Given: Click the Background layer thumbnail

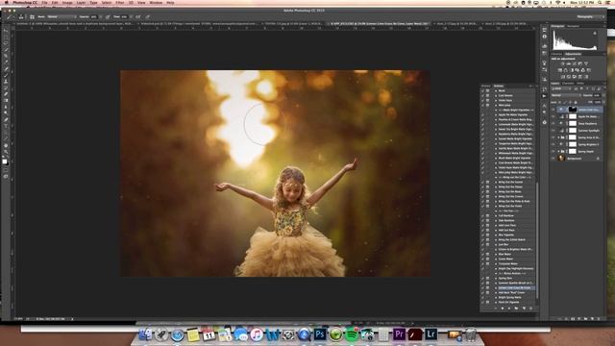Looking at the screenshot, I should click(561, 158).
